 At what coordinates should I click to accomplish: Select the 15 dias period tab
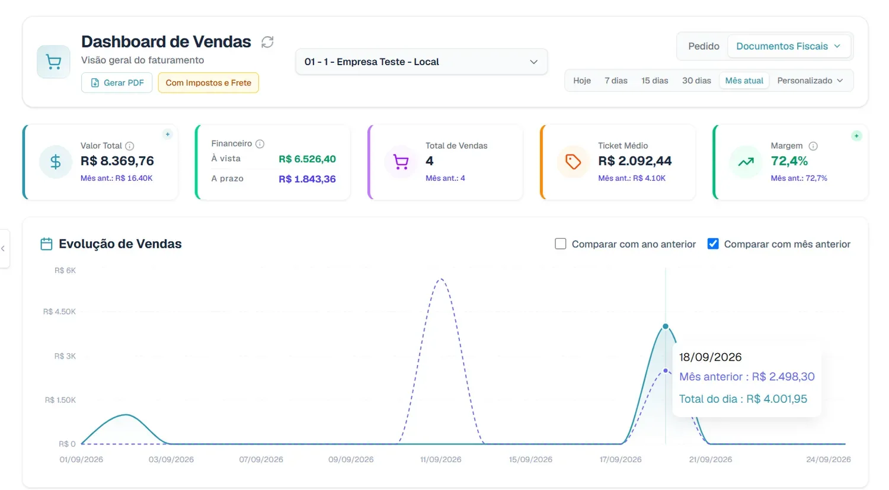pos(654,81)
